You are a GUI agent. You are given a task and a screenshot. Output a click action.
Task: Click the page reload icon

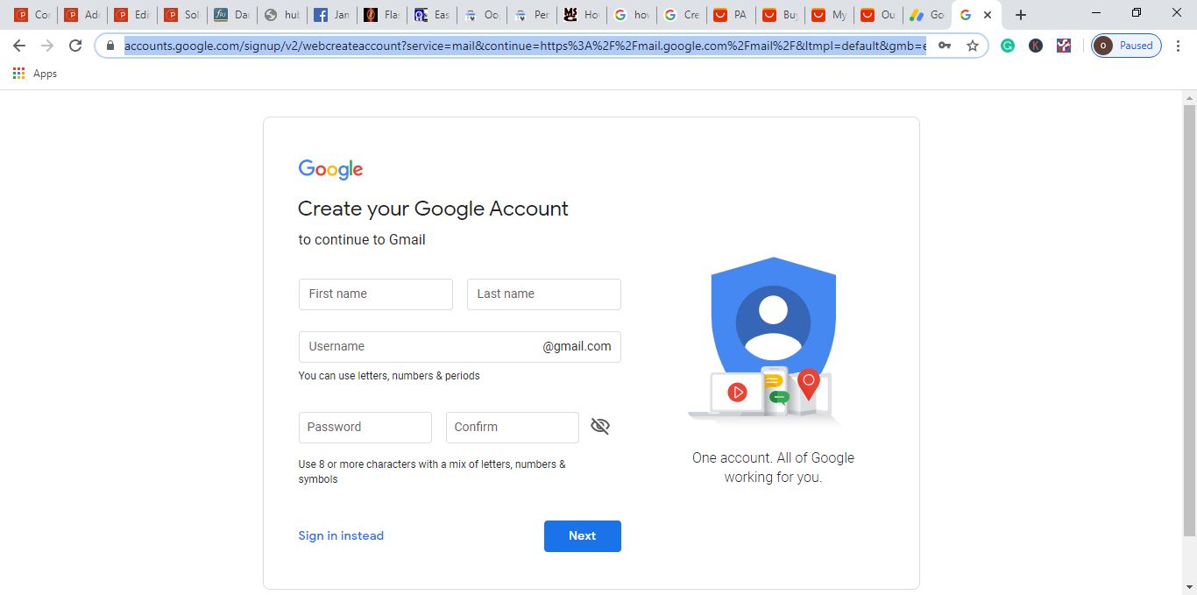click(x=75, y=46)
